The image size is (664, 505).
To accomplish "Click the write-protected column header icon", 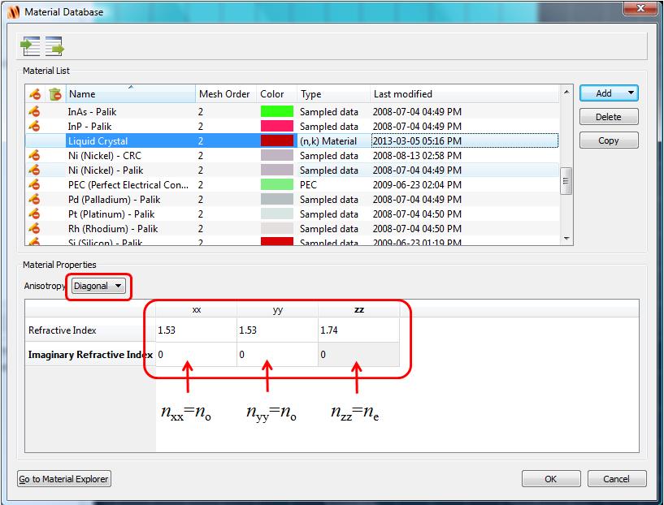I will point(35,94).
